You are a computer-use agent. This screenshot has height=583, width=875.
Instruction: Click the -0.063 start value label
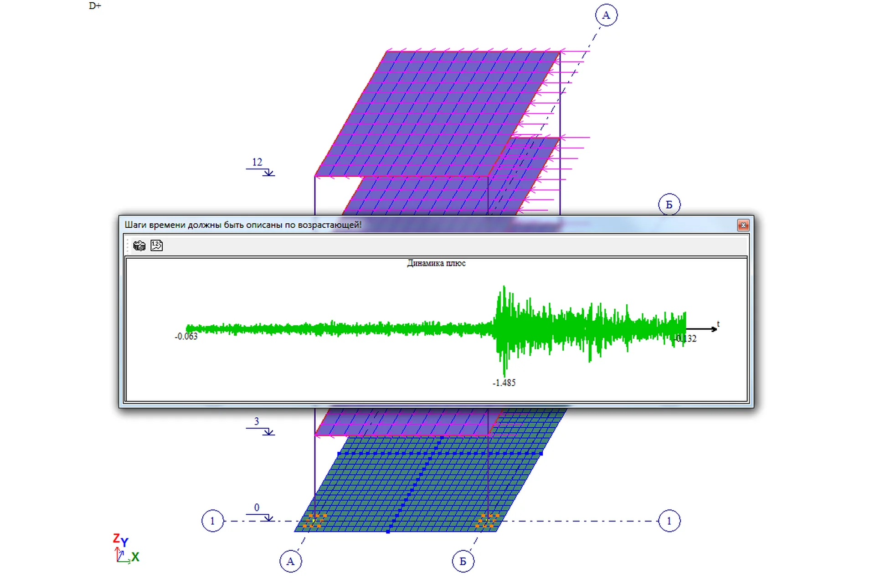(x=186, y=337)
